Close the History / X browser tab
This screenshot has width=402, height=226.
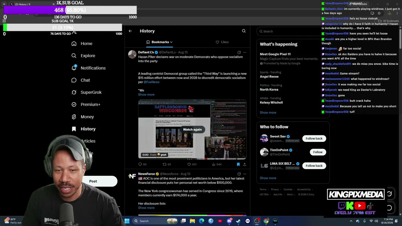(53, 4)
